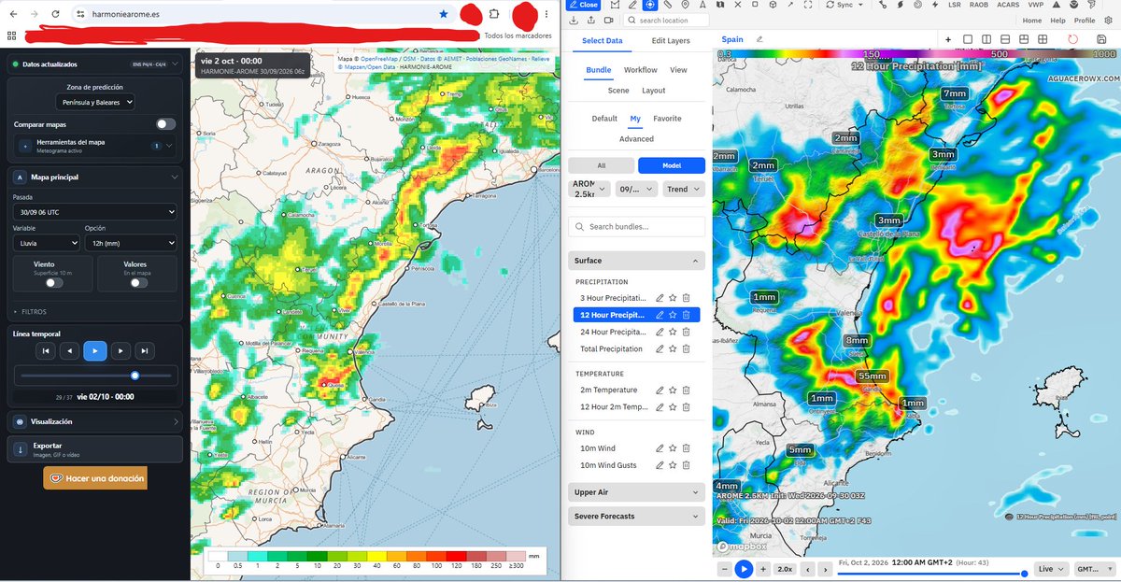Select the location pin marker tool
Image resolution: width=1121 pixels, height=582 pixels.
pos(685,5)
